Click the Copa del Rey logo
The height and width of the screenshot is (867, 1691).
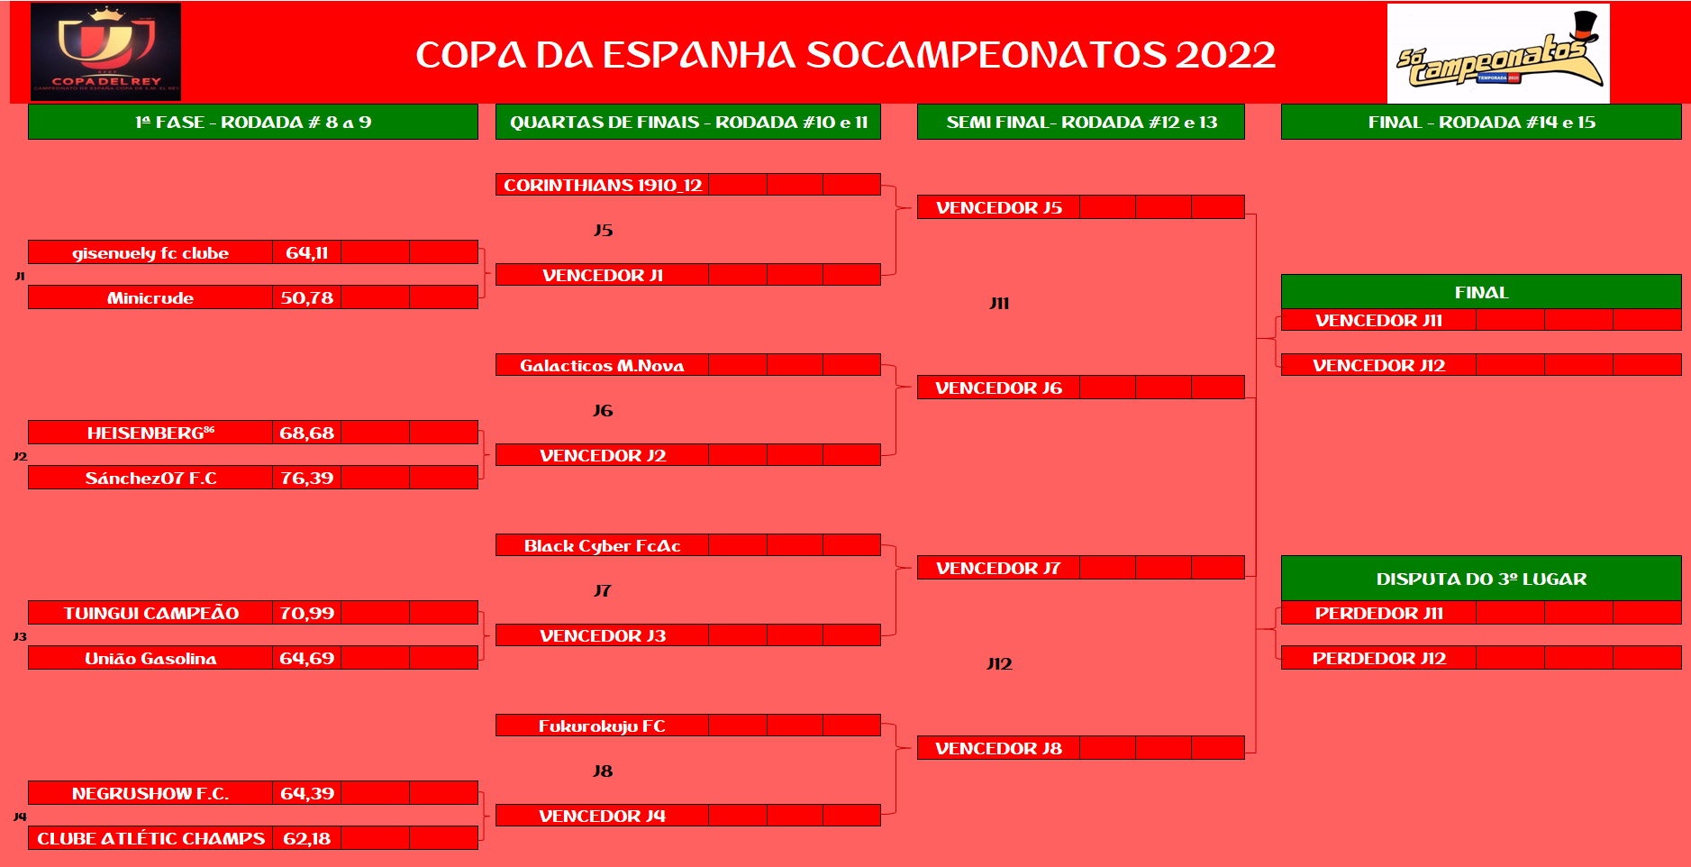pyautogui.click(x=105, y=51)
